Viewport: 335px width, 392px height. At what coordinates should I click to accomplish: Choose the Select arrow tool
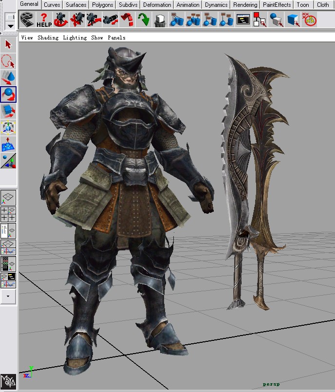click(x=8, y=45)
